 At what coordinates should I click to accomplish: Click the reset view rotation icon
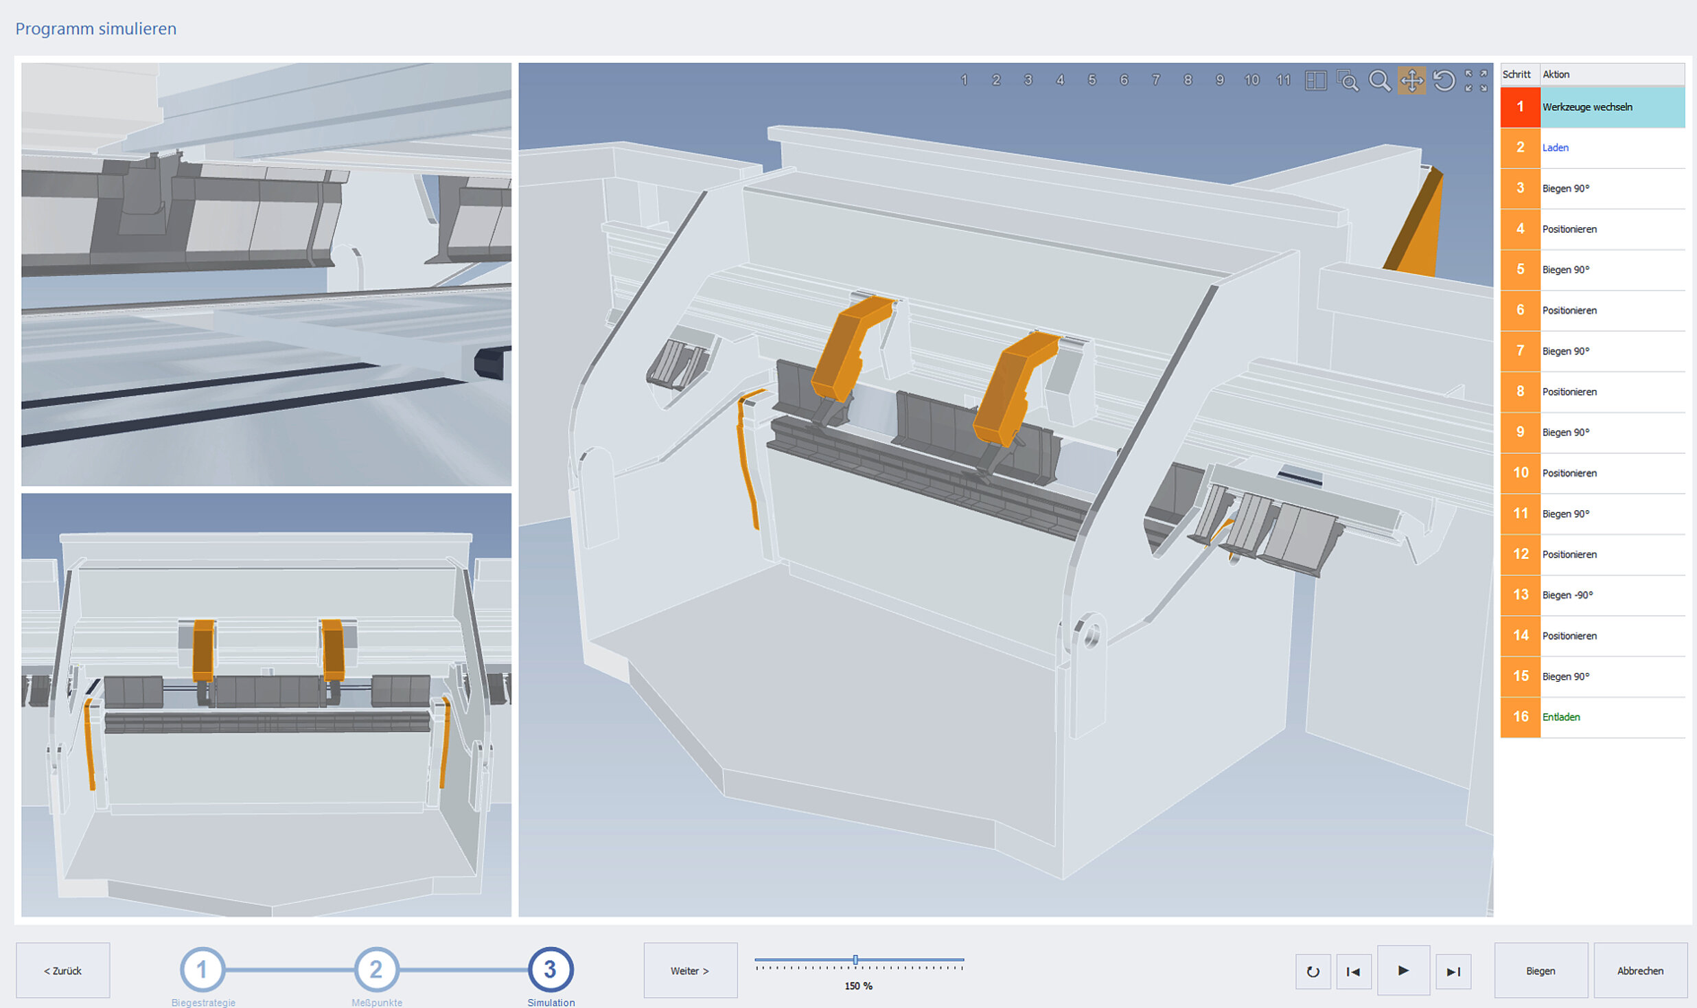(x=1444, y=80)
